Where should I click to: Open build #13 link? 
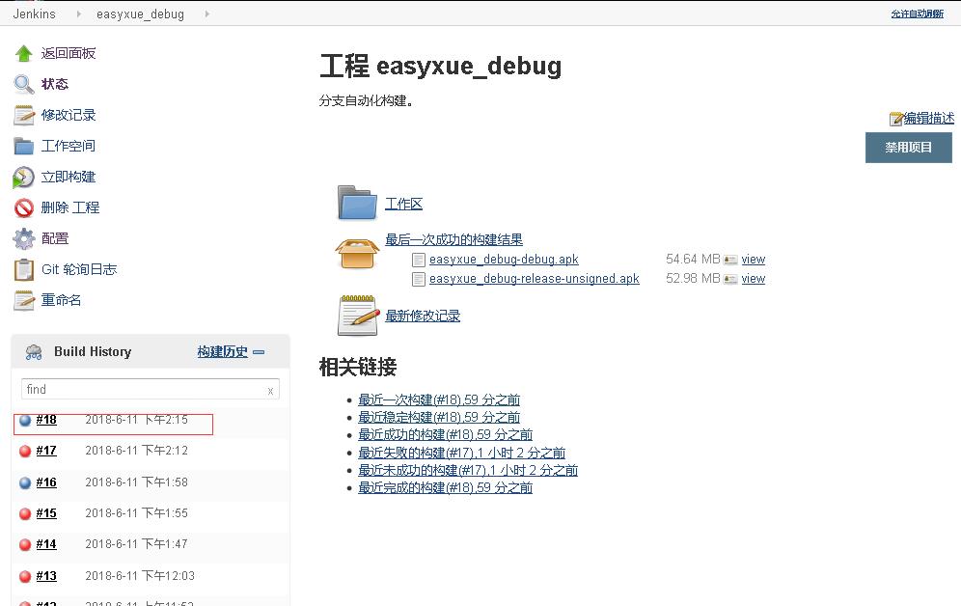pyautogui.click(x=46, y=576)
